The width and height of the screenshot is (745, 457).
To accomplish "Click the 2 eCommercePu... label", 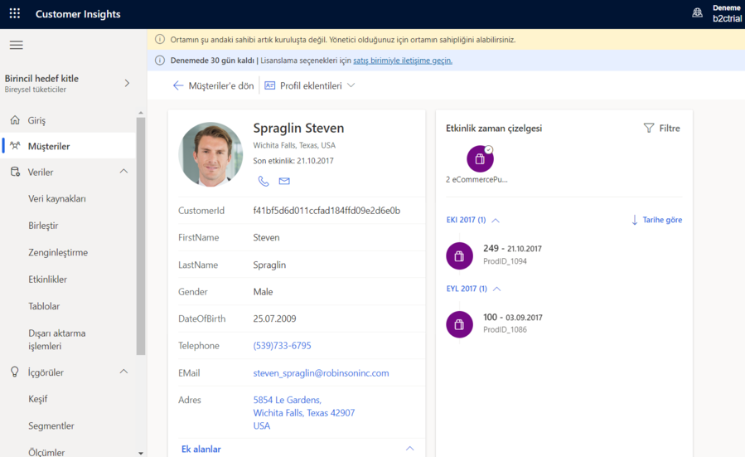I will click(x=477, y=179).
